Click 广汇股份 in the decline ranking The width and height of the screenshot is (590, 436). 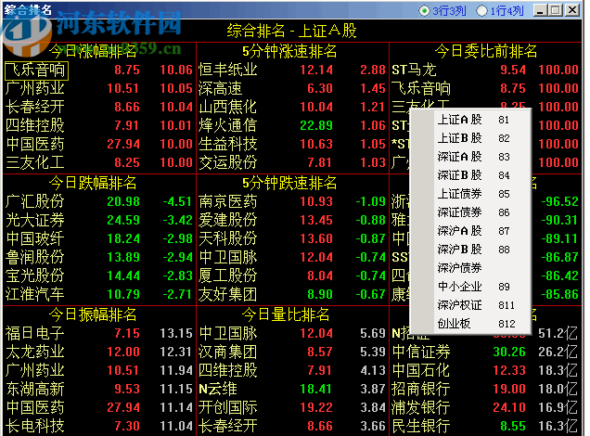[x=99, y=202]
